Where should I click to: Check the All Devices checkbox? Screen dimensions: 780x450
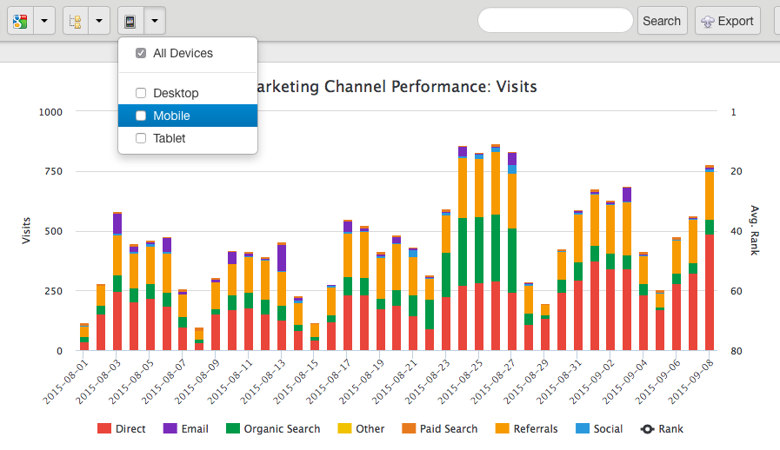[x=141, y=54]
